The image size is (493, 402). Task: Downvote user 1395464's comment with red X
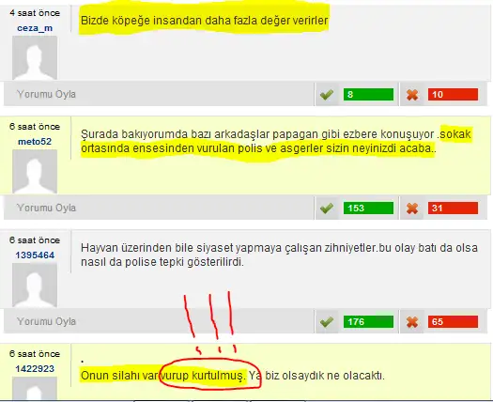[412, 322]
